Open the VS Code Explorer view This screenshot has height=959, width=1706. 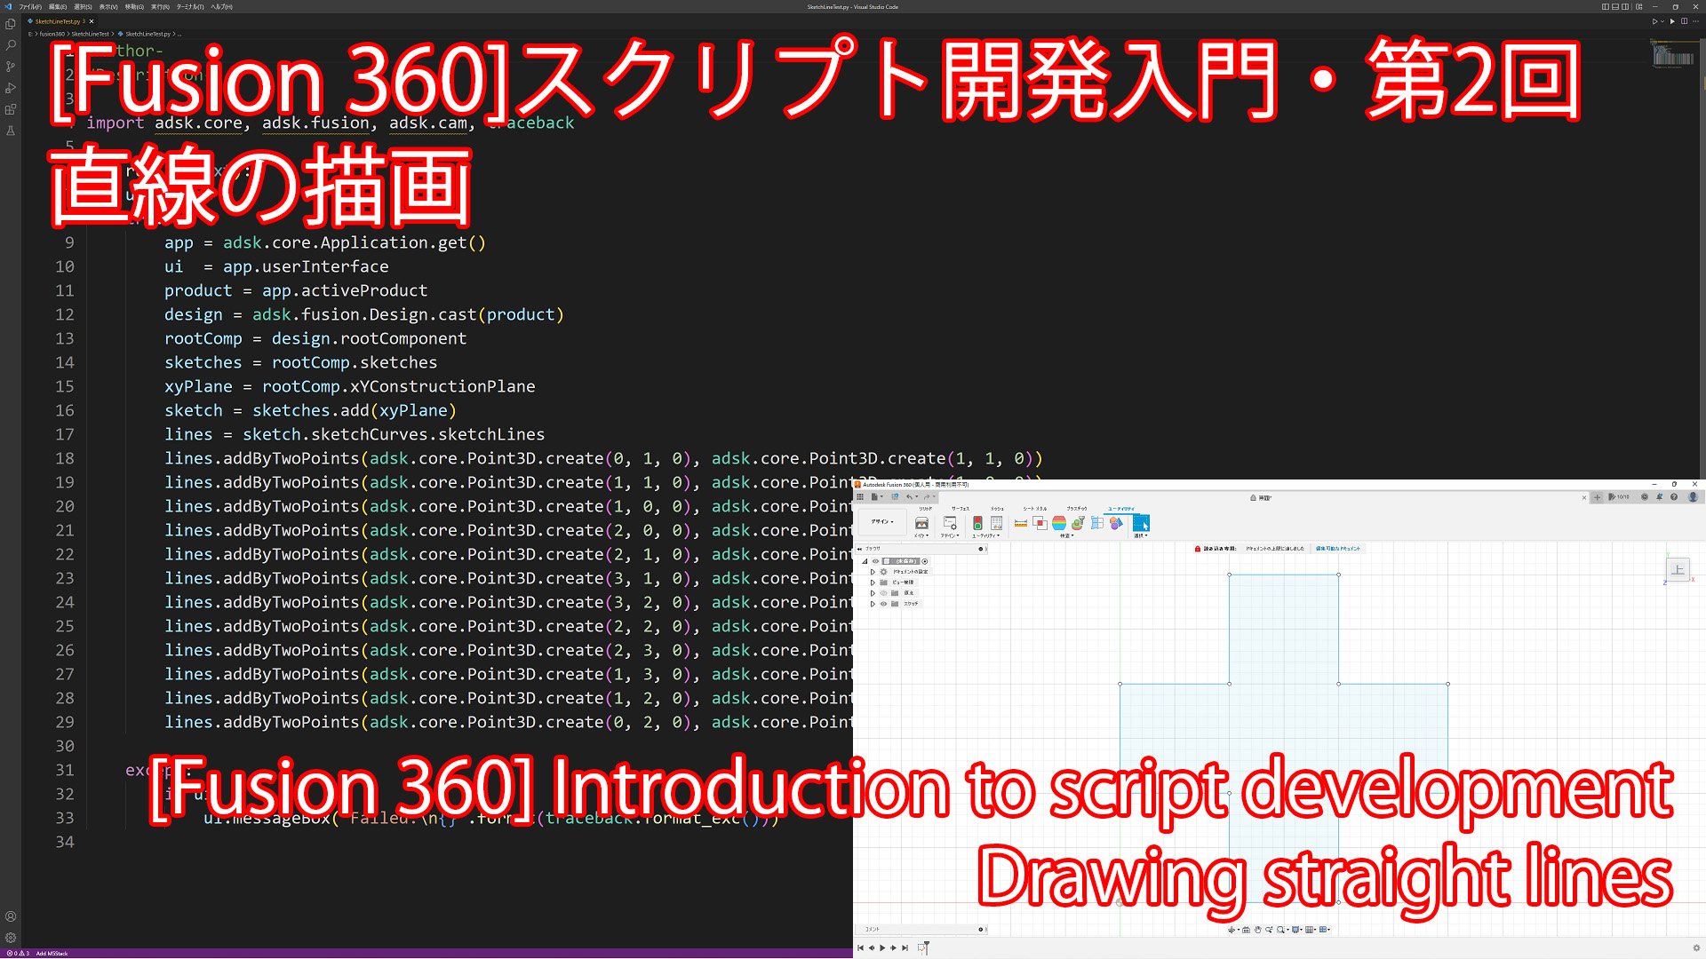[x=11, y=24]
